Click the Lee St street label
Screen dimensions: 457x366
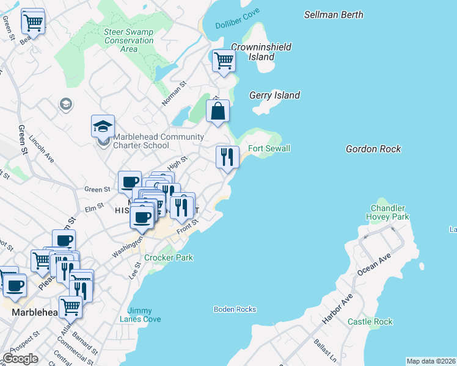[135, 271]
